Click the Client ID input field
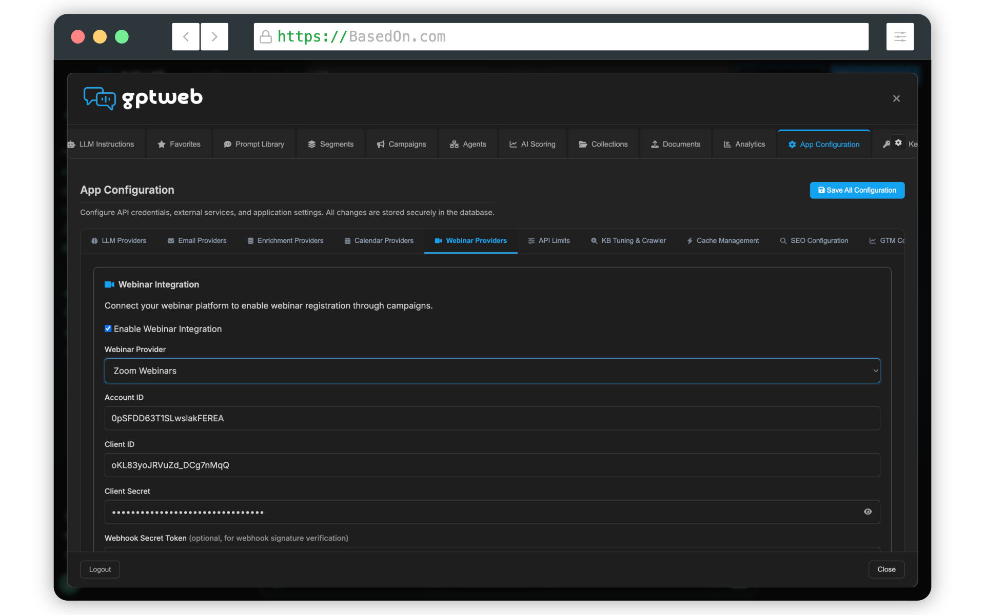Screen dimensions: 985x615 tap(493, 465)
